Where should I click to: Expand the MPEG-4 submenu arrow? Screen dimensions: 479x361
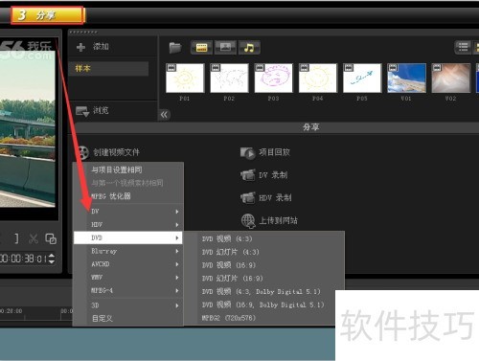(177, 291)
